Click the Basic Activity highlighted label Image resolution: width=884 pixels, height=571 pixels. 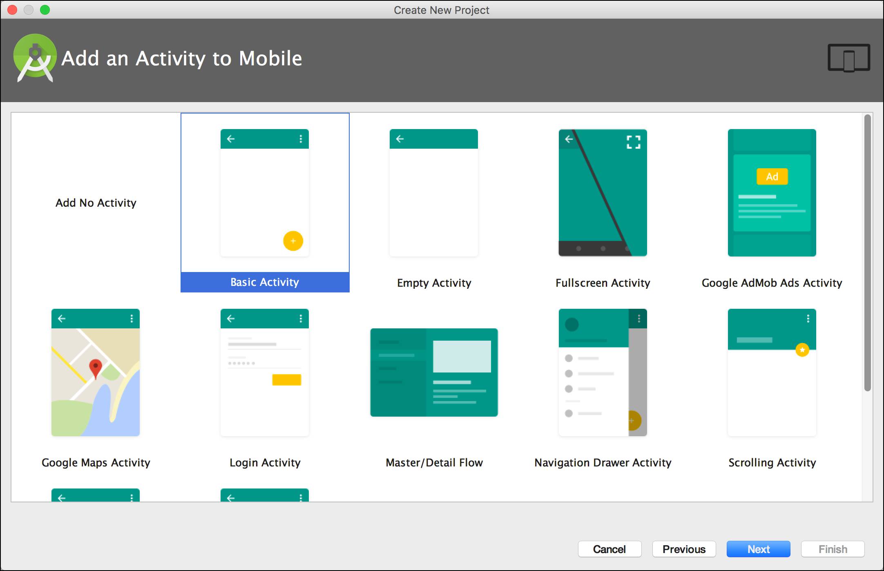pyautogui.click(x=265, y=282)
